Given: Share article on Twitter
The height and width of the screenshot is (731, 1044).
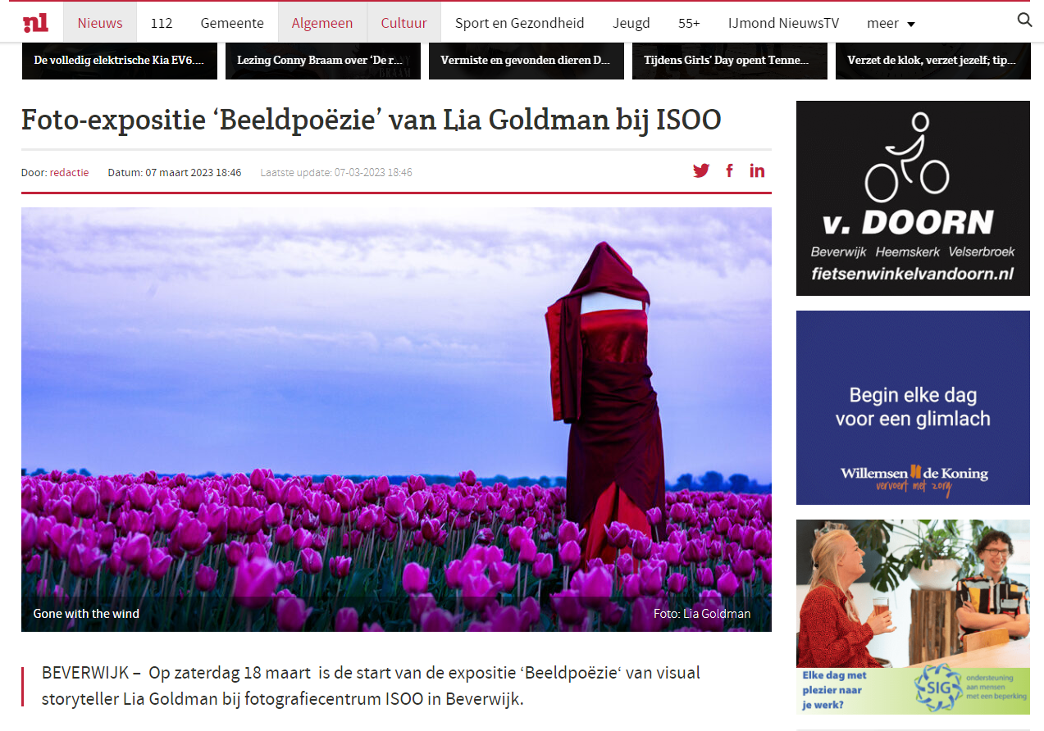Looking at the screenshot, I should [701, 171].
